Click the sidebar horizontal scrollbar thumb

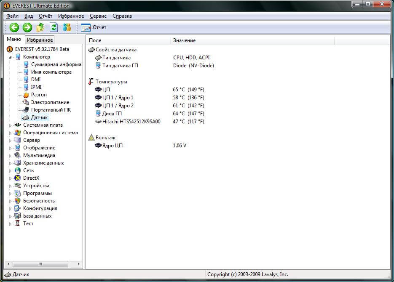(41, 264)
